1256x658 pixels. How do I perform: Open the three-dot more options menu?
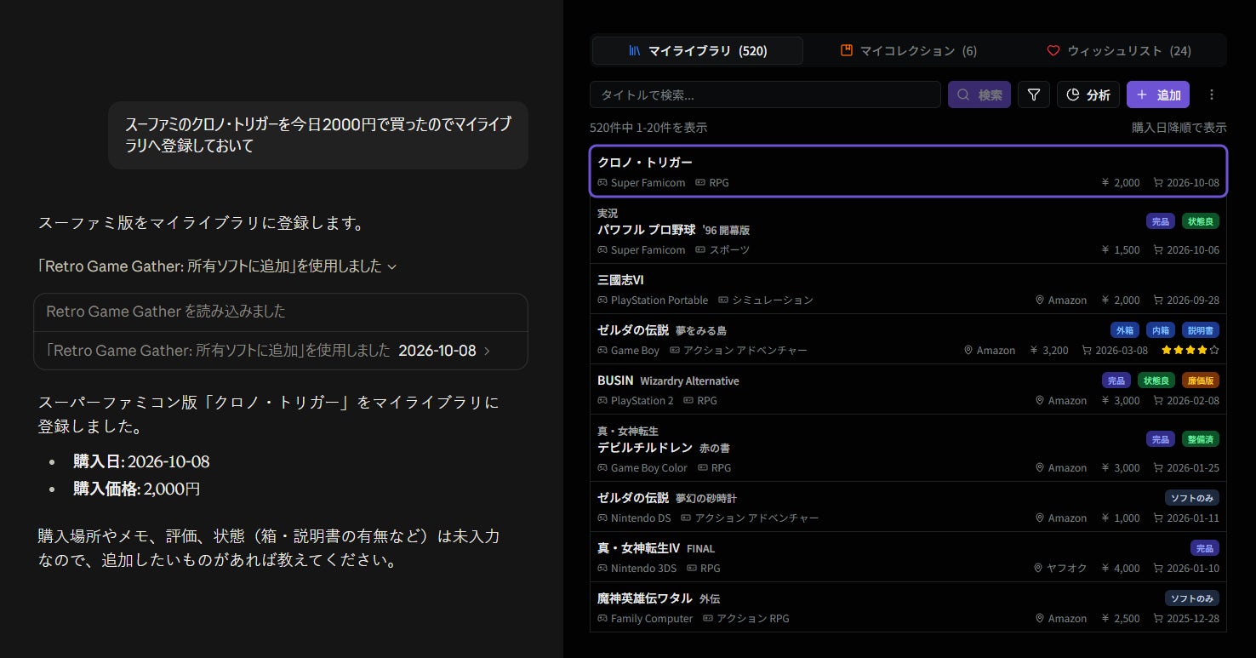[x=1212, y=94]
